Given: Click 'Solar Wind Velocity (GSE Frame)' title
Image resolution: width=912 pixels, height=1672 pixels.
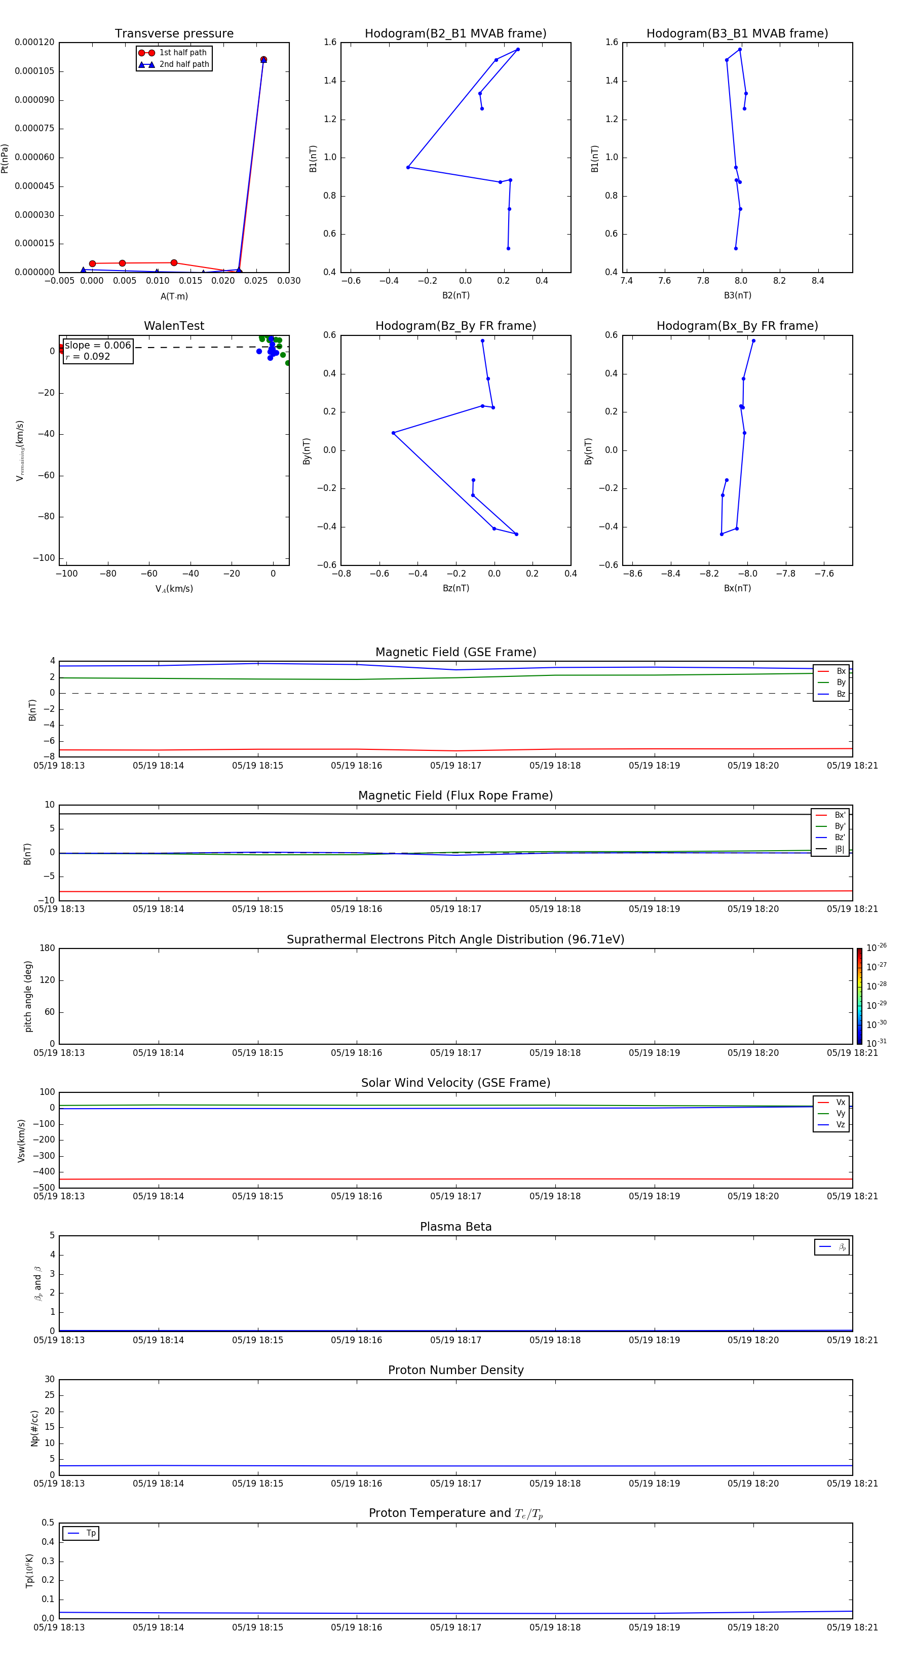Looking at the screenshot, I should coord(455,1083).
